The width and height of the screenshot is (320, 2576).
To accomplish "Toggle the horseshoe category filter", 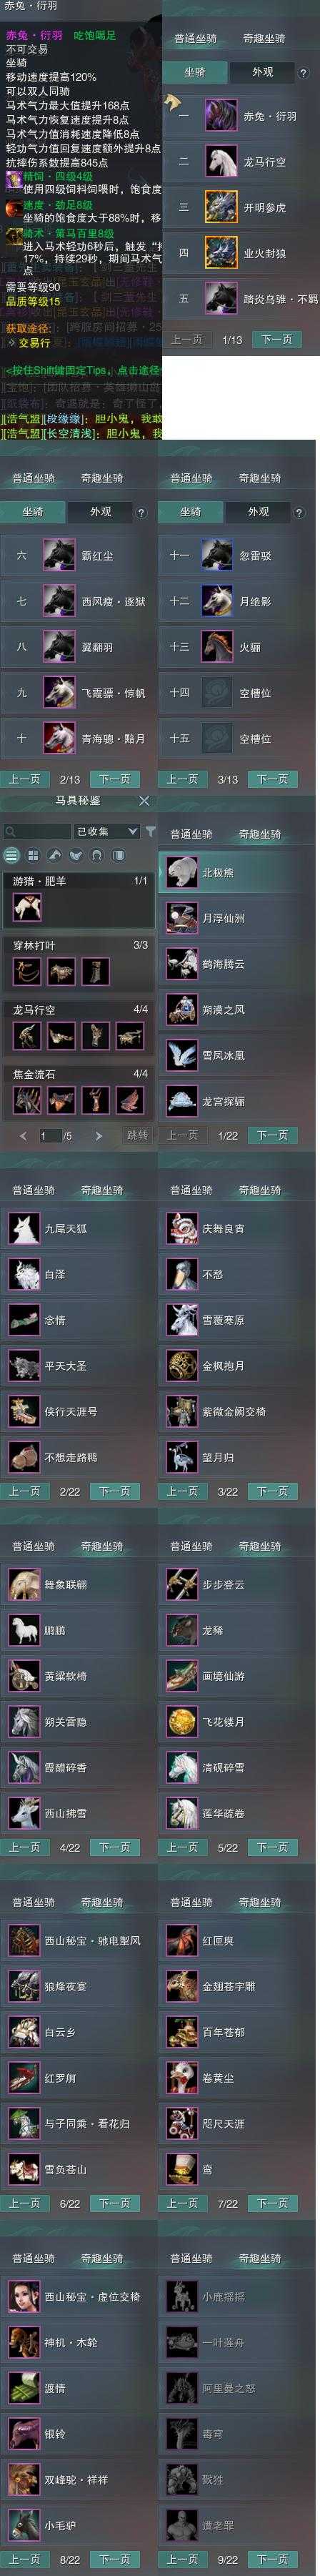I will [x=97, y=855].
